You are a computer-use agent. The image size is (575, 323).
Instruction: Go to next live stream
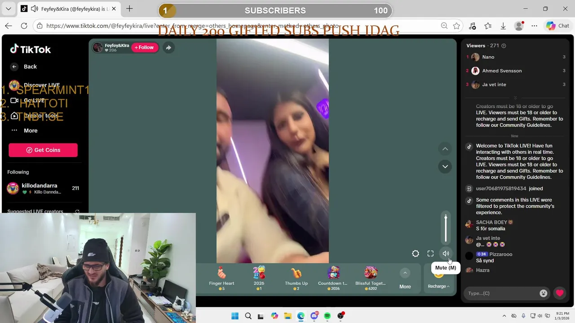coord(445,166)
